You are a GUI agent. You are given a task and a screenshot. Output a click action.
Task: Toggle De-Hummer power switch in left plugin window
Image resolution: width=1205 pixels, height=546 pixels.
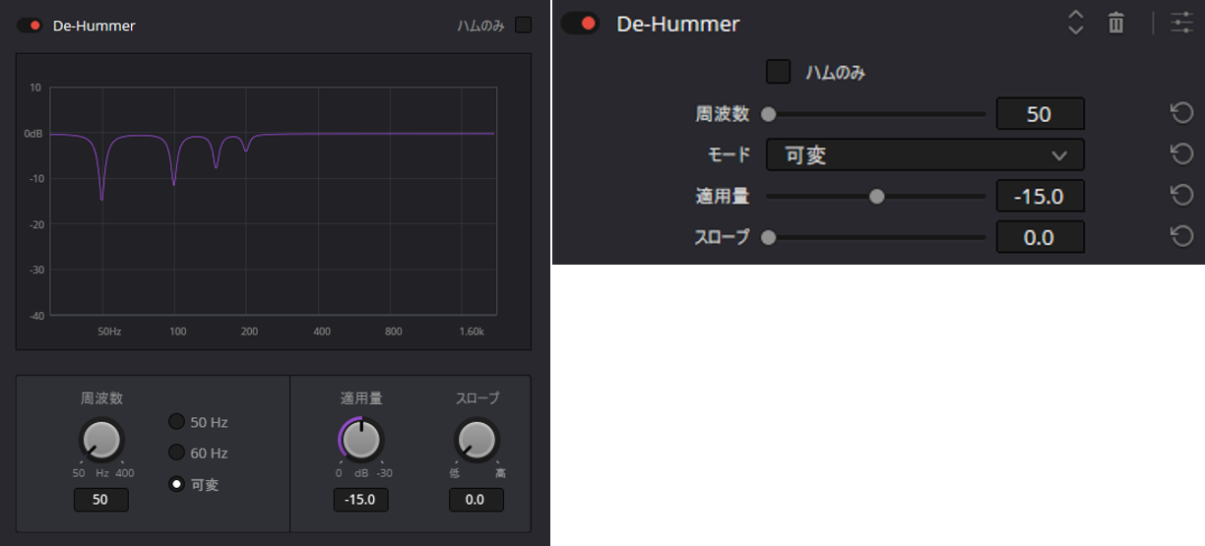pos(30,26)
